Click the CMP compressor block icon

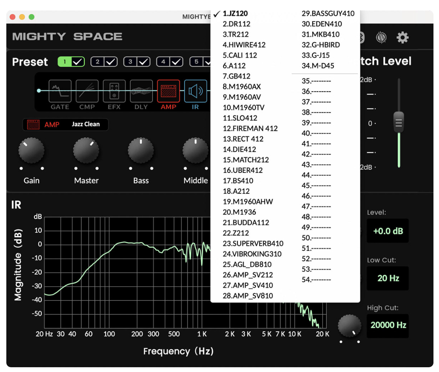(87, 91)
